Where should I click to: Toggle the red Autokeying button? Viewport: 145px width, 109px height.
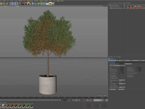pos(92,100)
